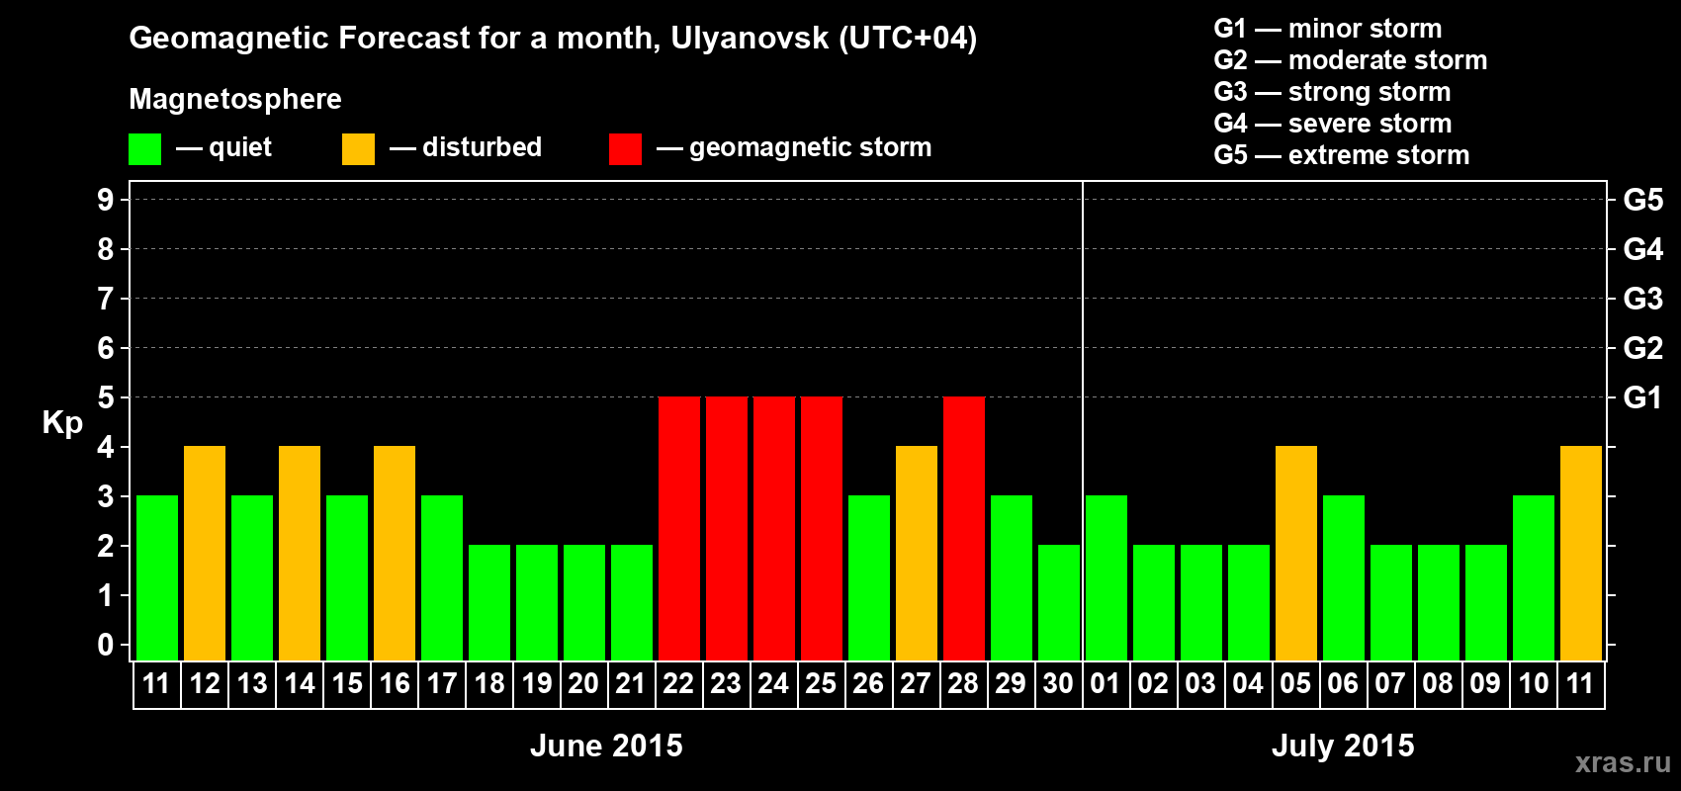
Task: Click the green bar for July 08
Action: [x=1439, y=602]
